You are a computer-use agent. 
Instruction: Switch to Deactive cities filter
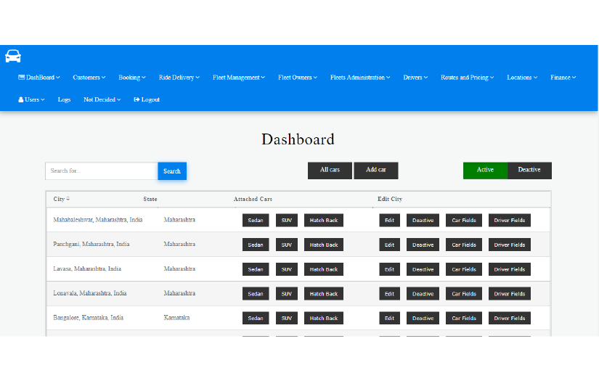[529, 171]
